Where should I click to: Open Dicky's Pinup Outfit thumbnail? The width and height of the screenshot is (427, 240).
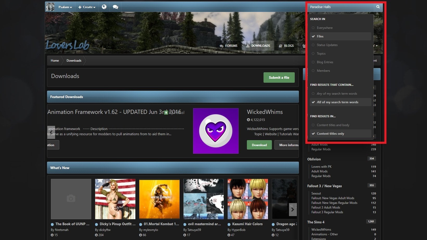coord(115,199)
